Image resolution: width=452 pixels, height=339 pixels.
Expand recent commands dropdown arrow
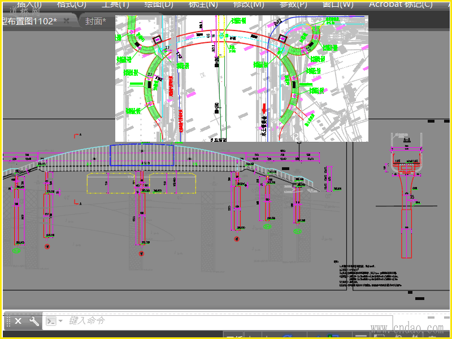60,321
